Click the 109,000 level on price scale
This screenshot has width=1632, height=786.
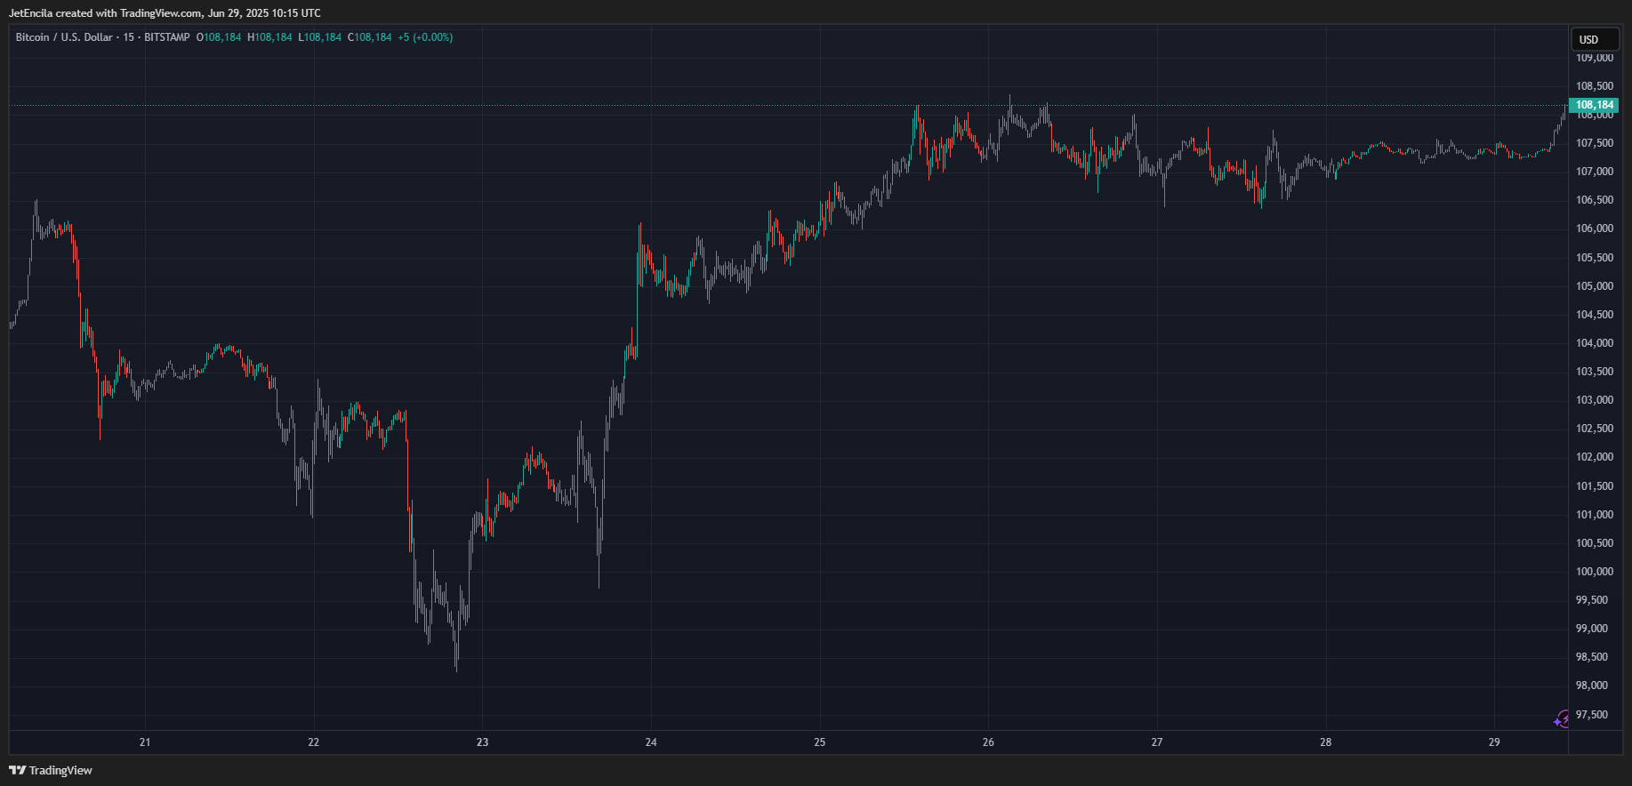coord(1595,58)
